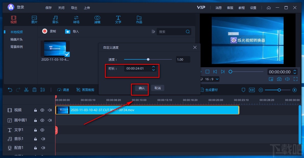304x158 pixels.
Task: Open the 画面裁剪 crop tool
Action: pyautogui.click(x=85, y=90)
